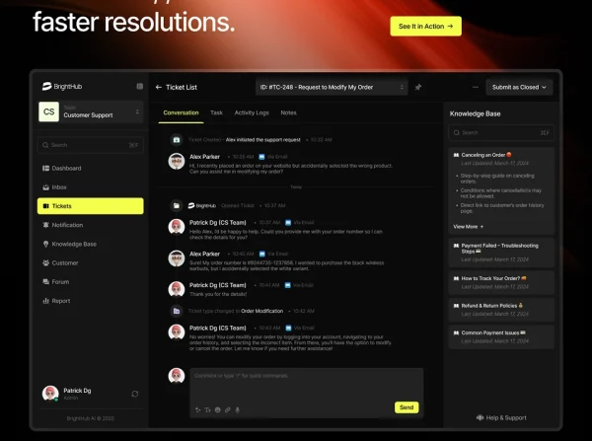
Task: Switch to the Activity Logs tab
Action: pos(252,113)
